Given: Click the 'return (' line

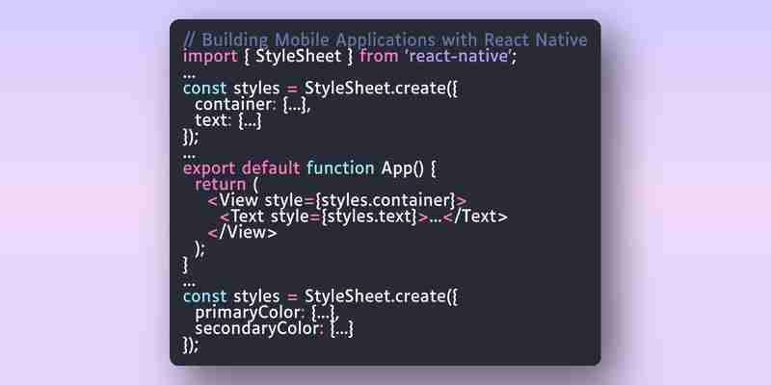Looking at the screenshot, I should (226, 185).
